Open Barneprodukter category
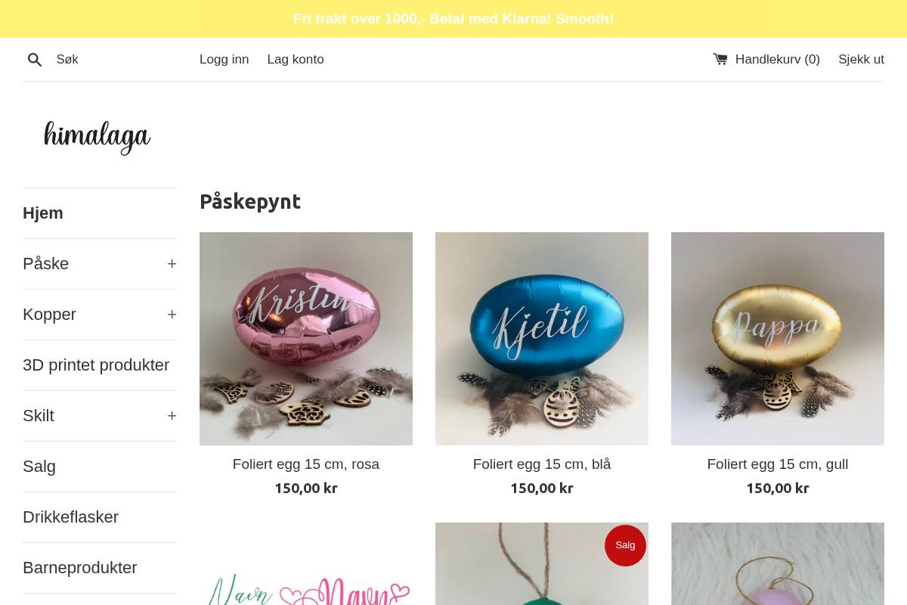Image resolution: width=907 pixels, height=605 pixels. pos(80,568)
